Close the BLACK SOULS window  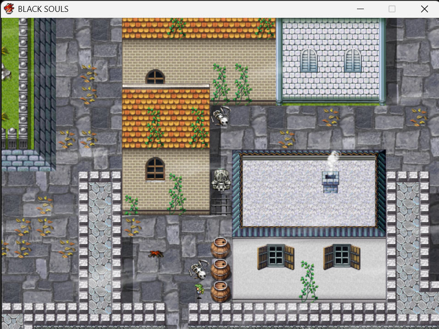424,9
